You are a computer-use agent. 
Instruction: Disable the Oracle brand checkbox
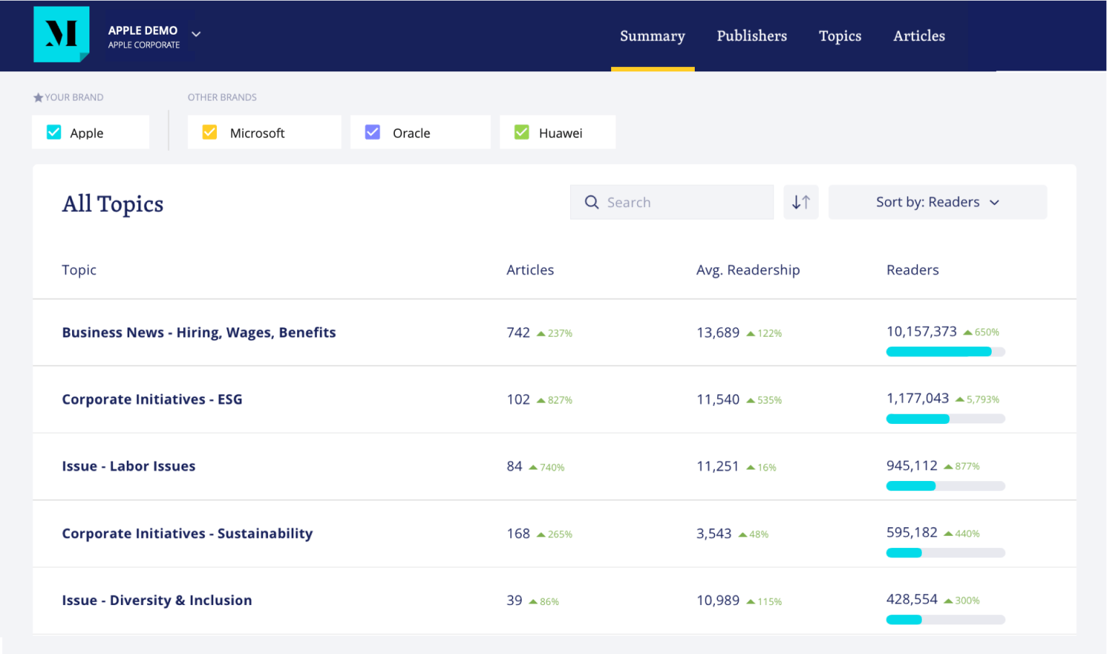click(373, 133)
